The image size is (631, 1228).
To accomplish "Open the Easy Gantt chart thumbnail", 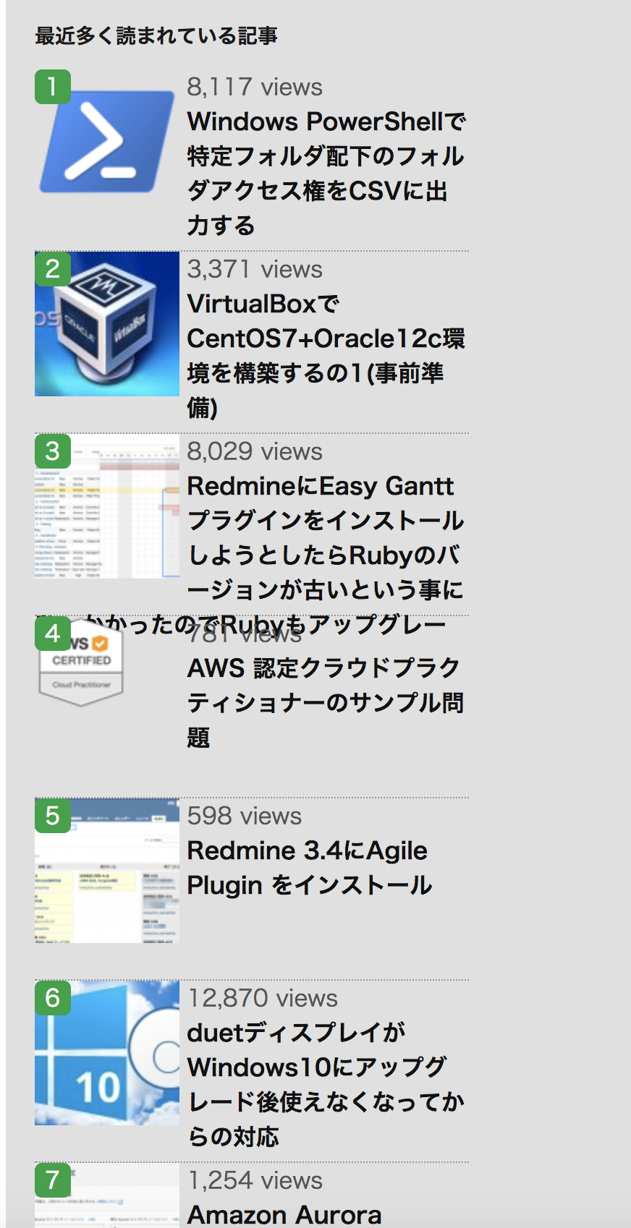I will tap(107, 506).
